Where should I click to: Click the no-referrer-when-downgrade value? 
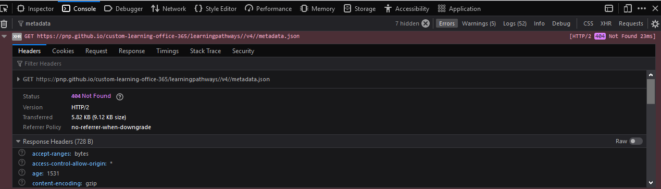[111, 127]
